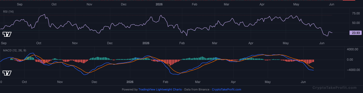Select May on RSI pane time axis

(x=285, y=43)
